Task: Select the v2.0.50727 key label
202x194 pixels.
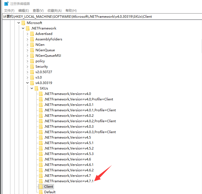Action: [x=44, y=72]
